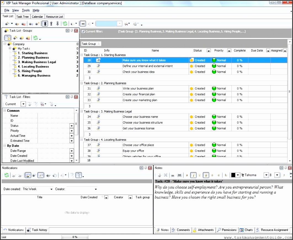
Task: Pin the Task List - Groups panel
Action: (x=72, y=31)
